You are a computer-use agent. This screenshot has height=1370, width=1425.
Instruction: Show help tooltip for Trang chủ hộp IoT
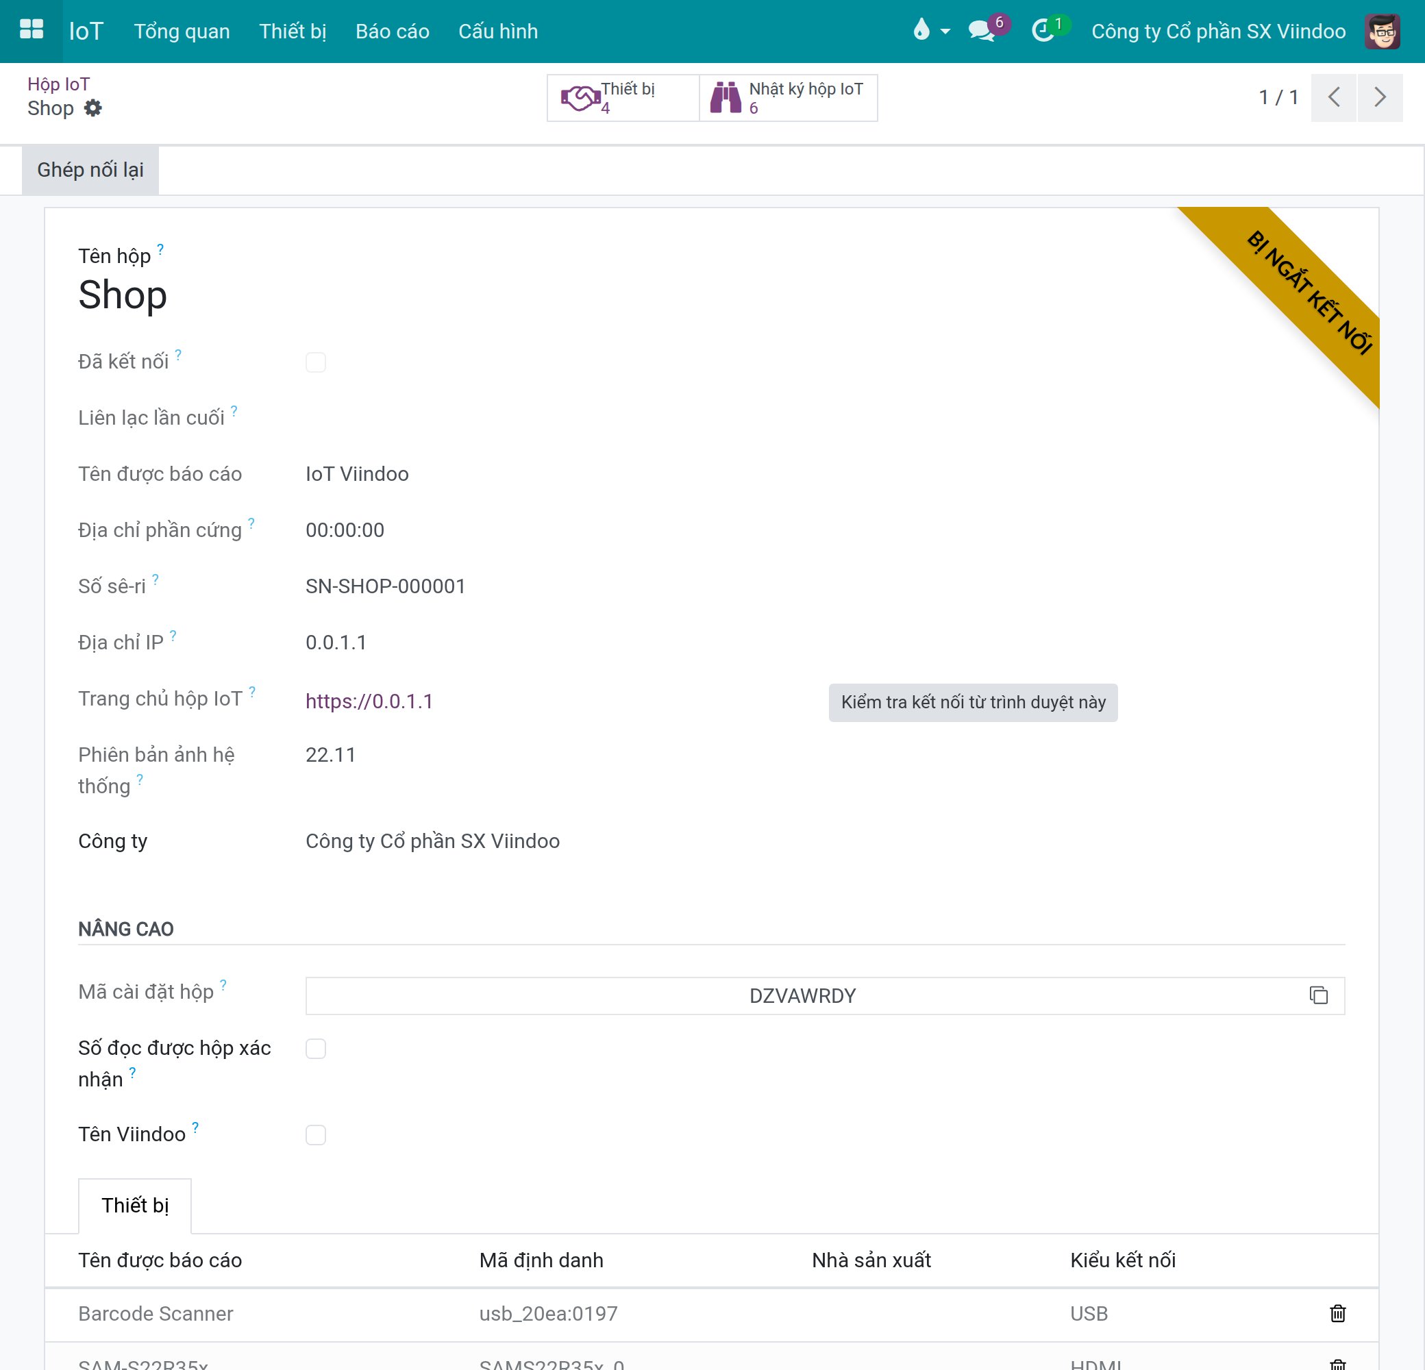tap(252, 692)
